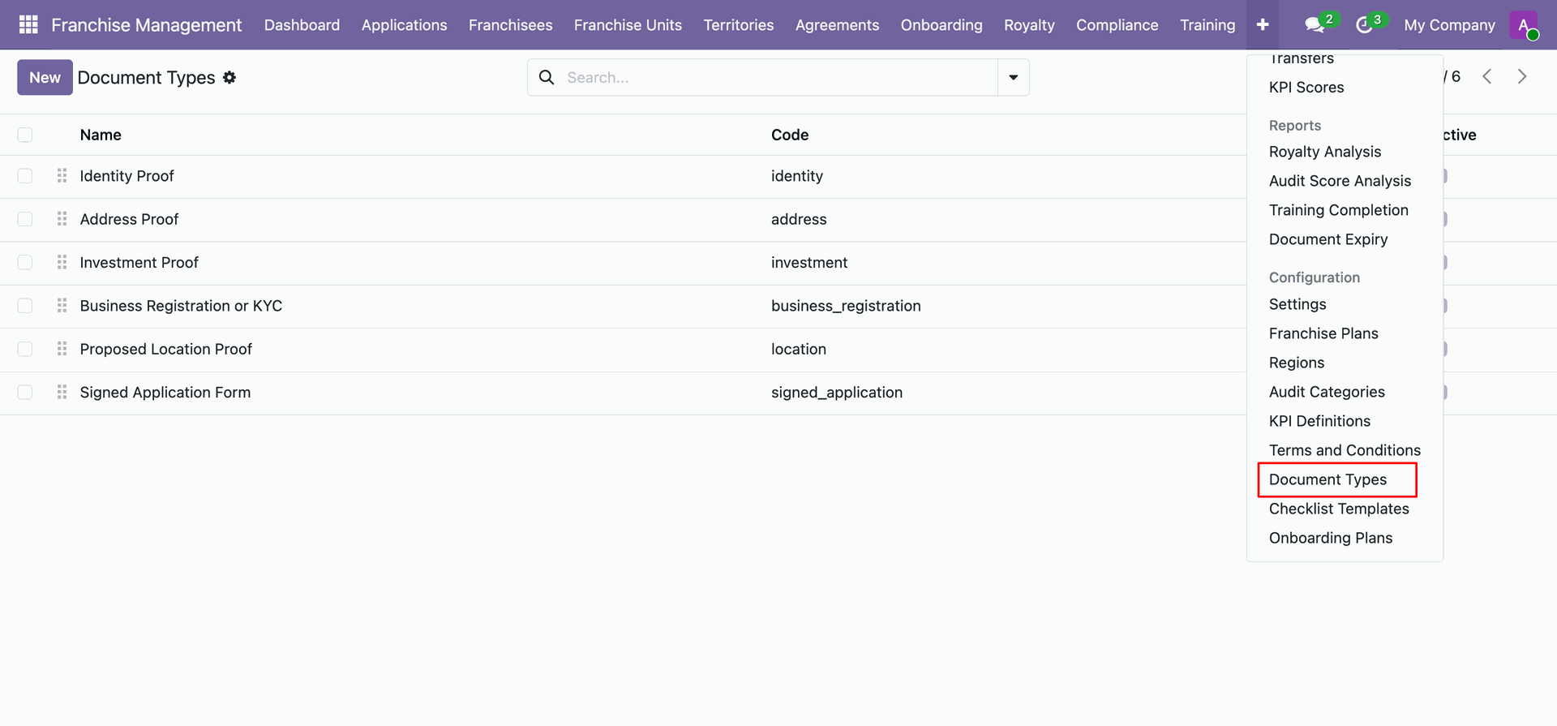Open the user avatar menu

point(1524,25)
